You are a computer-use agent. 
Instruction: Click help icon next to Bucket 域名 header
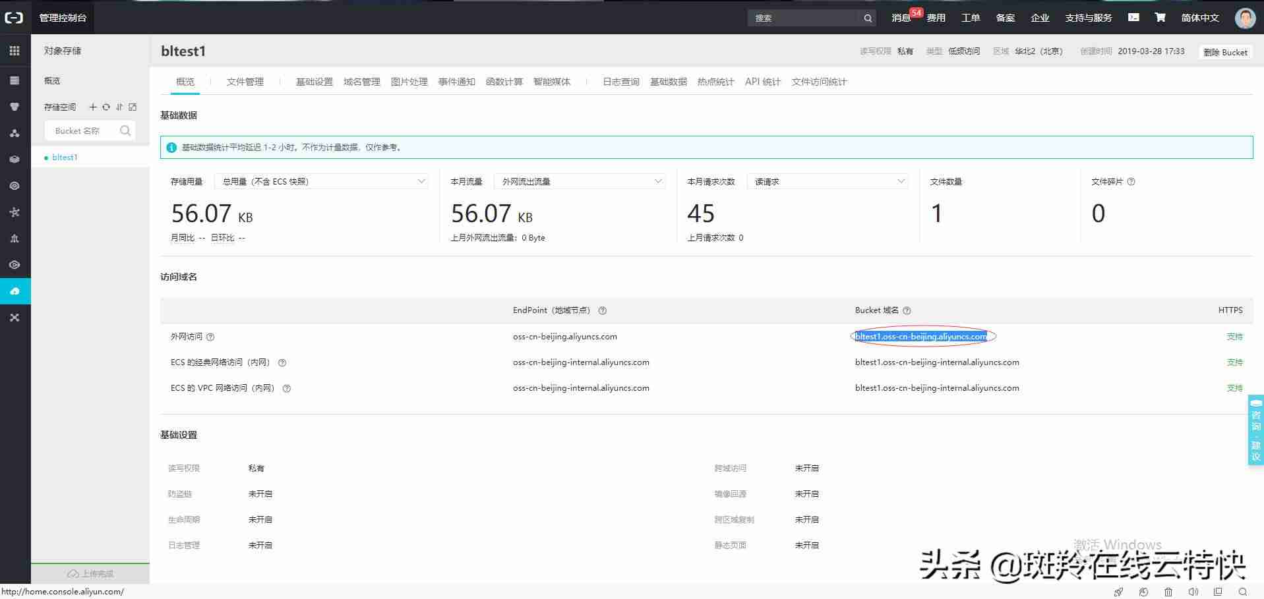point(907,310)
